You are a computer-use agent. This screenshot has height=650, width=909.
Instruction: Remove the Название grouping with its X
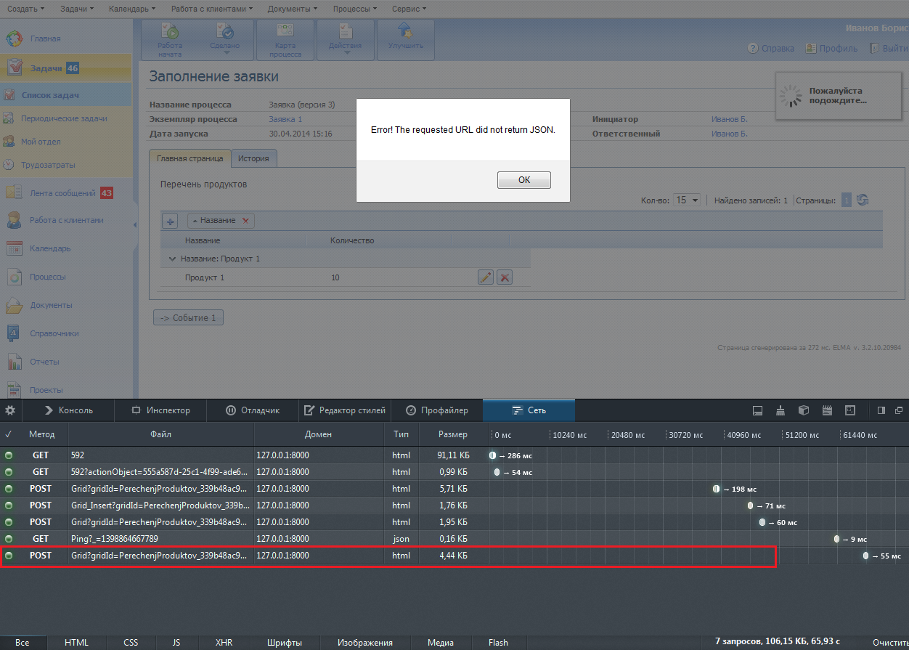pos(245,221)
